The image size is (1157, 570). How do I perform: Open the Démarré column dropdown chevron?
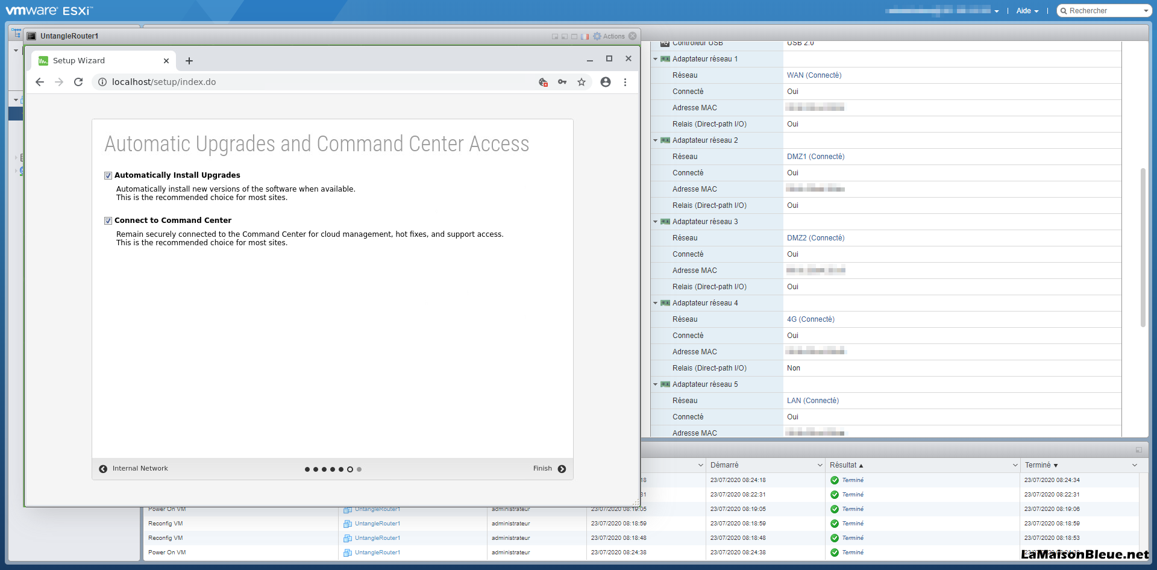tap(820, 465)
